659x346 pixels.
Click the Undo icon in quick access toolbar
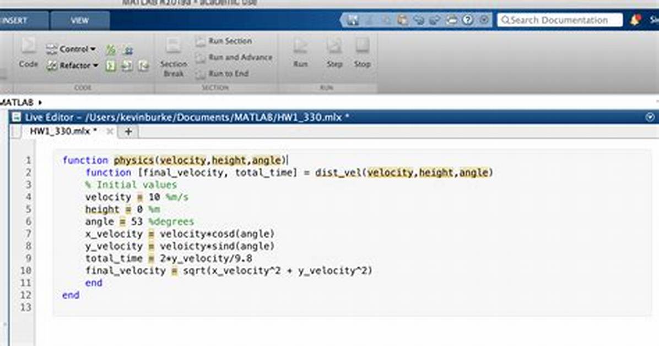[419, 20]
